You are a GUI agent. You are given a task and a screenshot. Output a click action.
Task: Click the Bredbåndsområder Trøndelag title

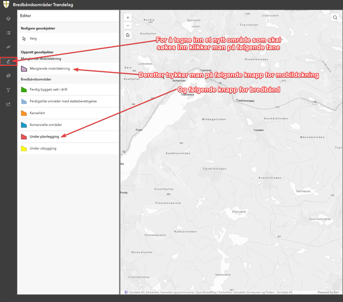[x=43, y=5]
